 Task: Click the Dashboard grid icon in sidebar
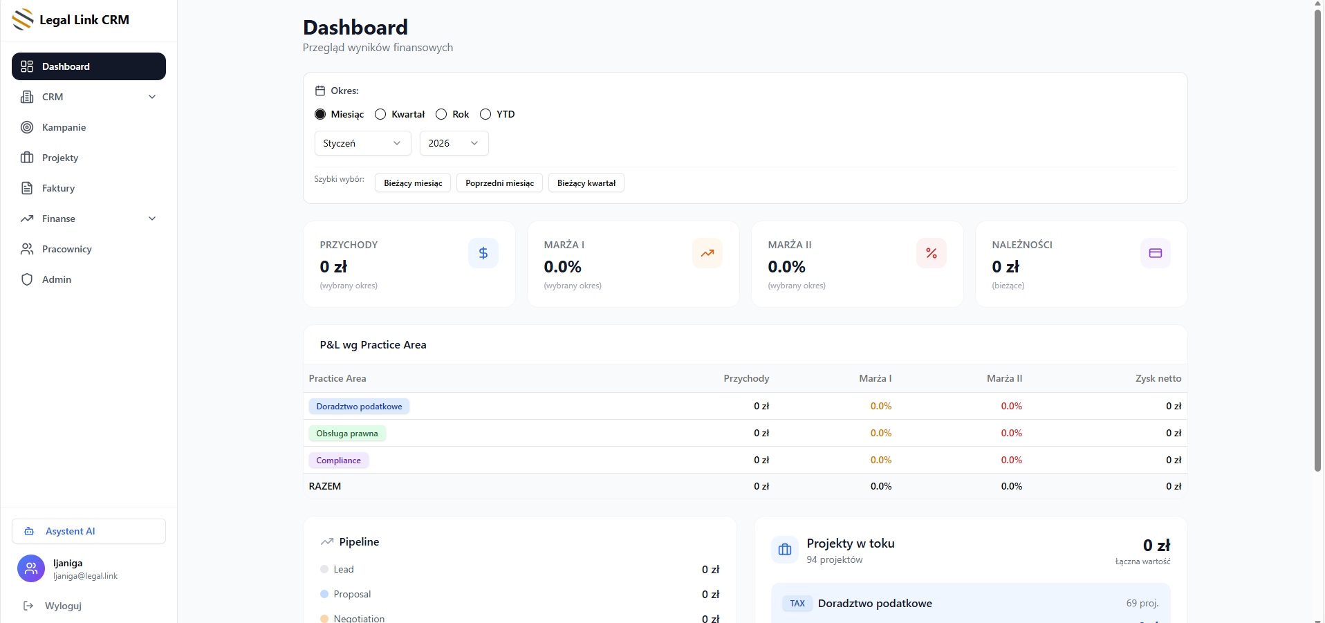27,66
